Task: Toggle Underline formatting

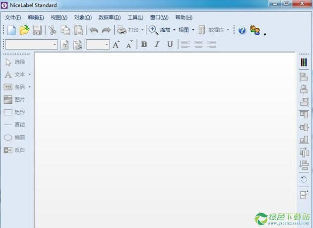Action: click(x=170, y=45)
